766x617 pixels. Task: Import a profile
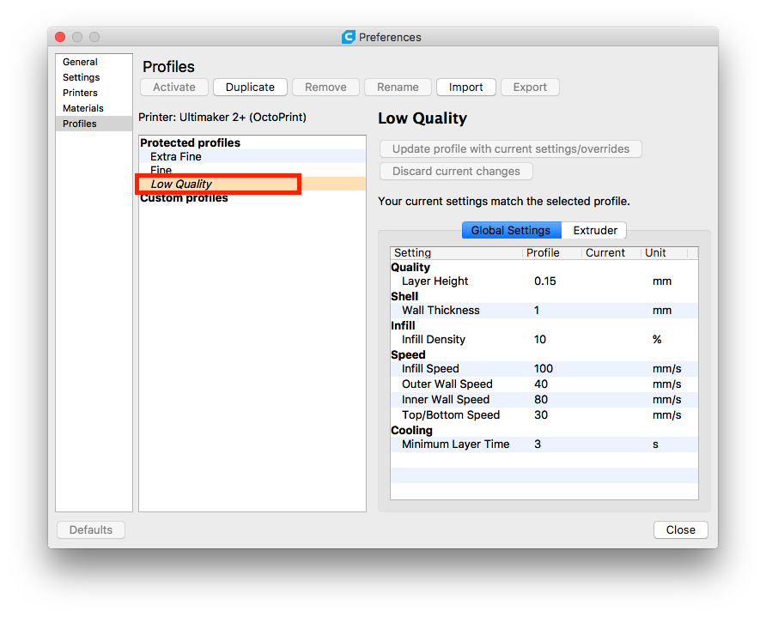(x=466, y=88)
